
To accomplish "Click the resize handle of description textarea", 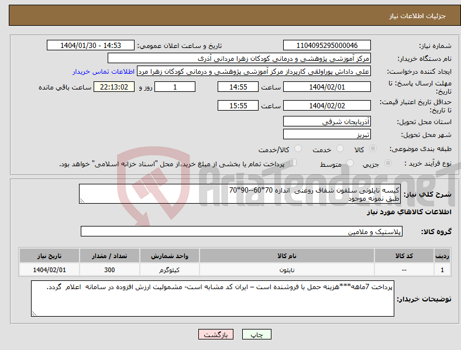I will click(x=82, y=201).
